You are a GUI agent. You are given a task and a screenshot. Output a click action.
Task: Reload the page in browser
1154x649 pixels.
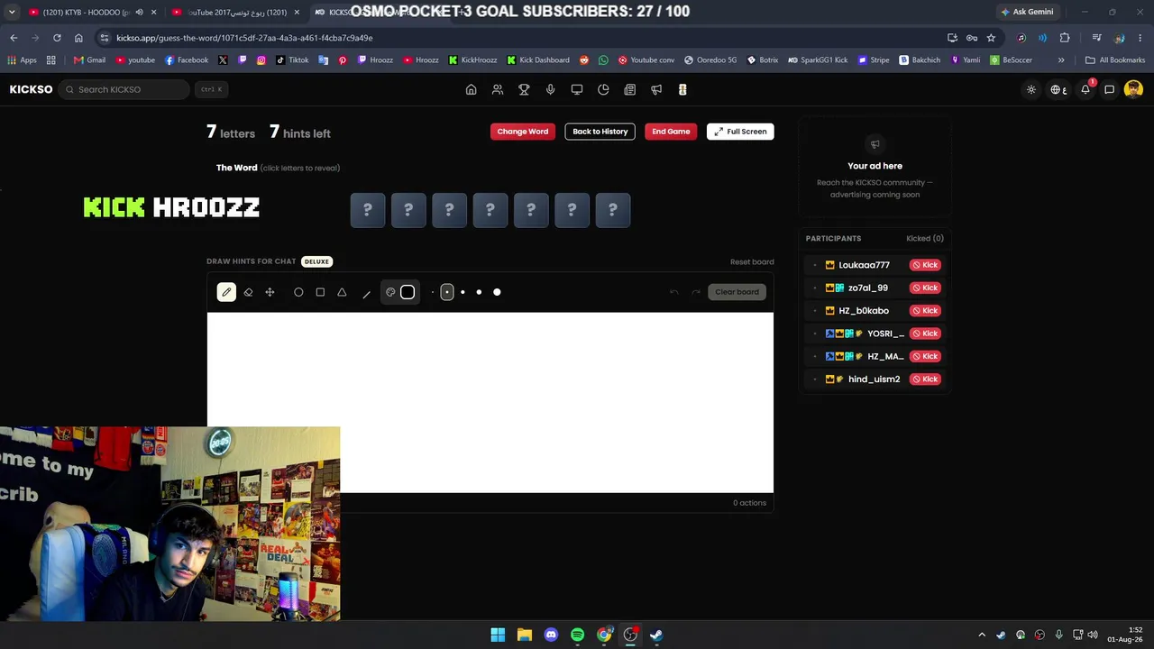(x=57, y=38)
